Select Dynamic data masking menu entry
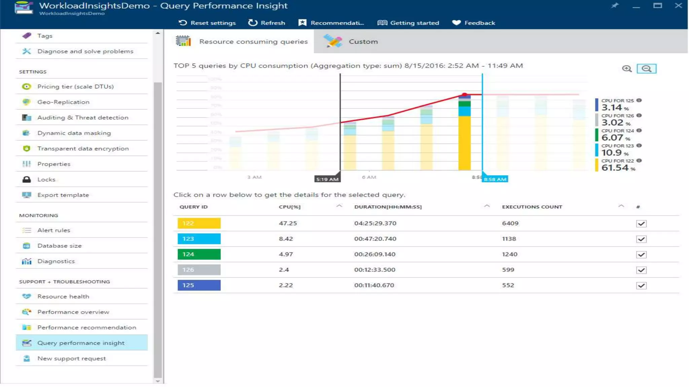This screenshot has height=387, width=689. [x=81, y=133]
